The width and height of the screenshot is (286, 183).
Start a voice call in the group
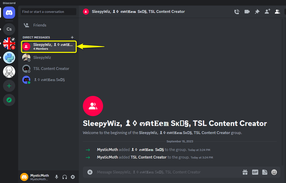237,12
